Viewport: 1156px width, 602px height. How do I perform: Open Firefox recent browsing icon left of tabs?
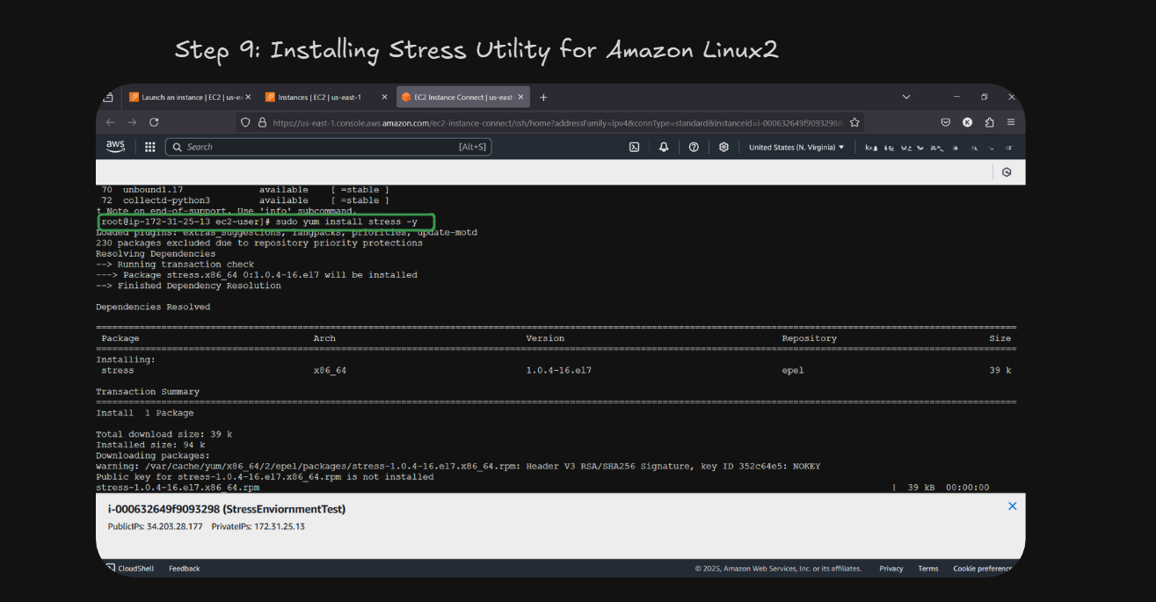pos(108,97)
